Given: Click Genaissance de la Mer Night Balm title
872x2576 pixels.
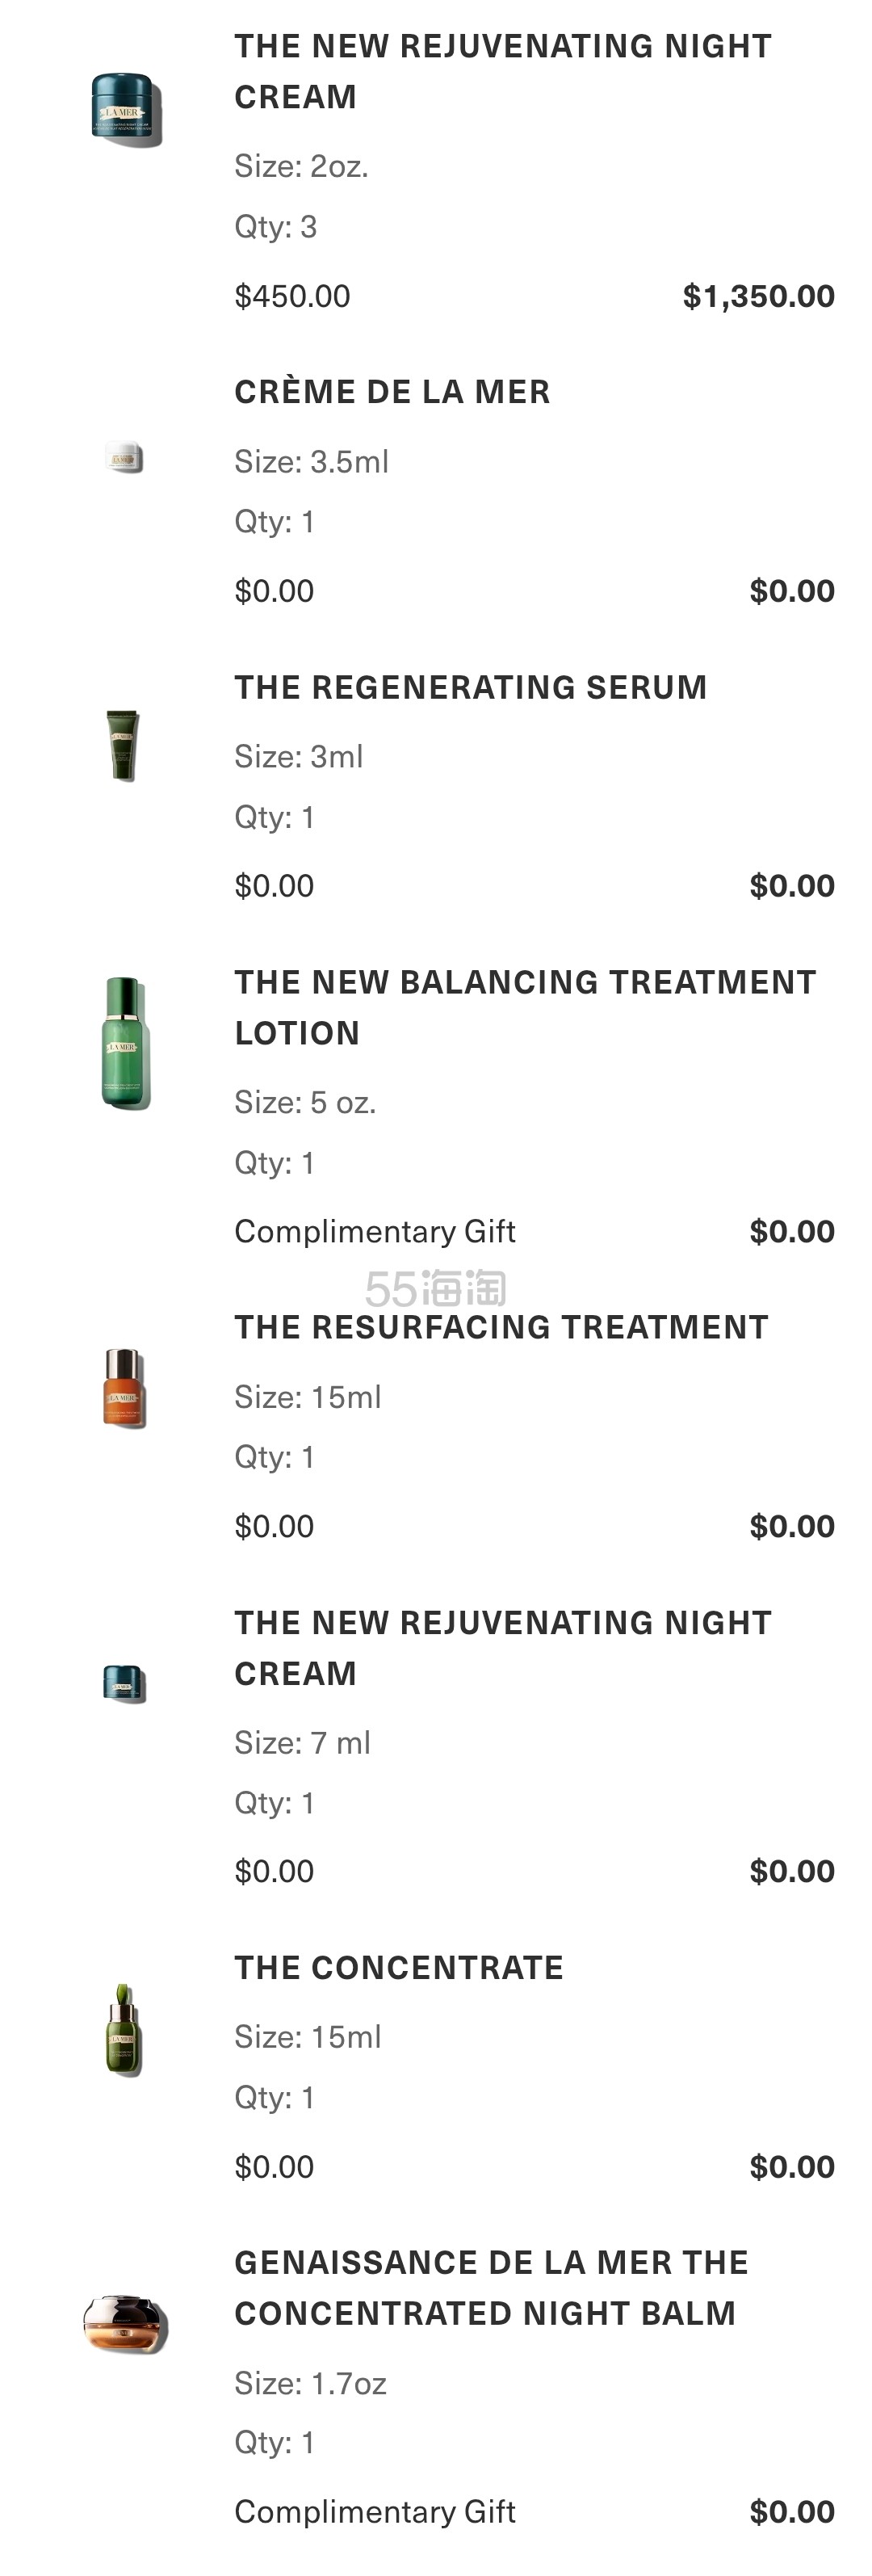Looking at the screenshot, I should pyautogui.click(x=490, y=2287).
